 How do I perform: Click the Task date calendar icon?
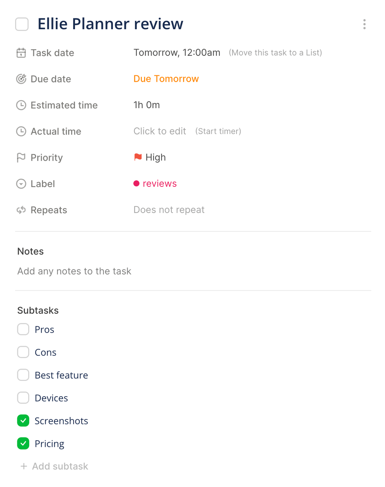point(21,53)
